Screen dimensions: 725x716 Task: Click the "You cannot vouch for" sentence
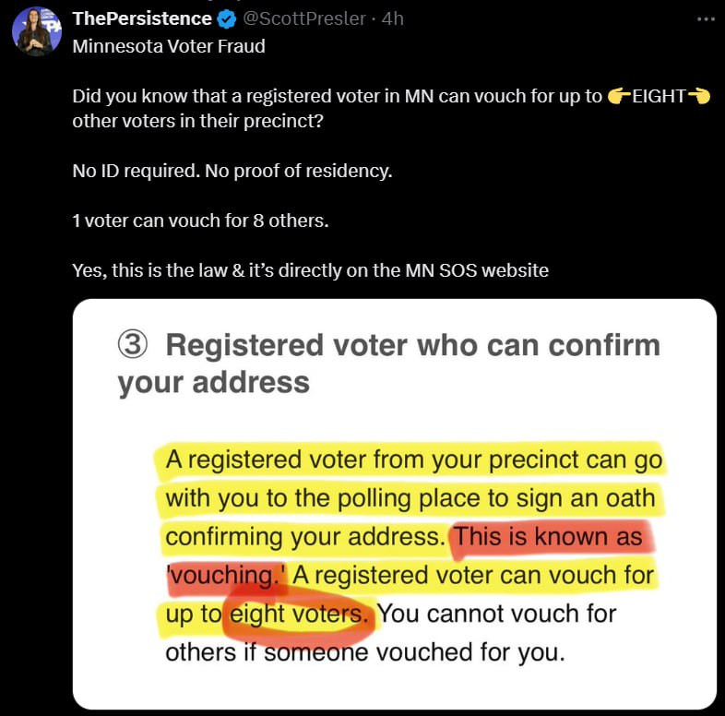click(x=498, y=613)
